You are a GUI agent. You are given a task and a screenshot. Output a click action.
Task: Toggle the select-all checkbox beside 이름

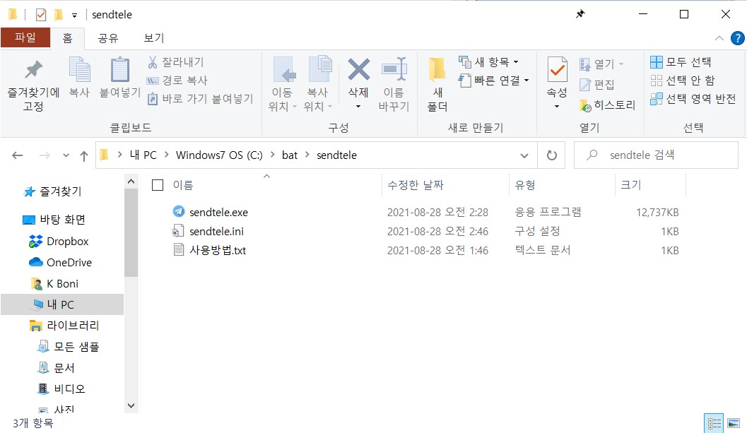click(158, 185)
